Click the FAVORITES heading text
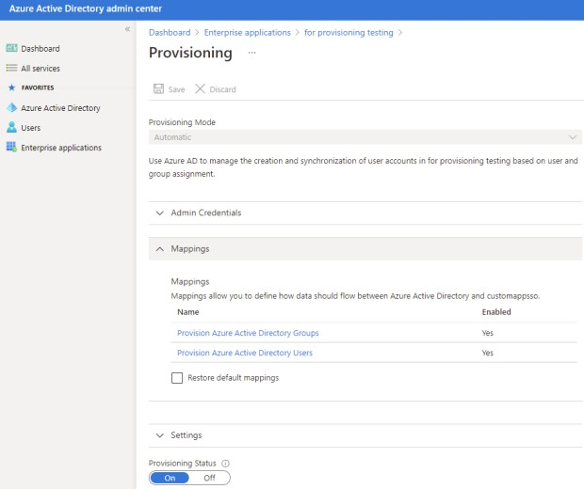 (x=38, y=87)
